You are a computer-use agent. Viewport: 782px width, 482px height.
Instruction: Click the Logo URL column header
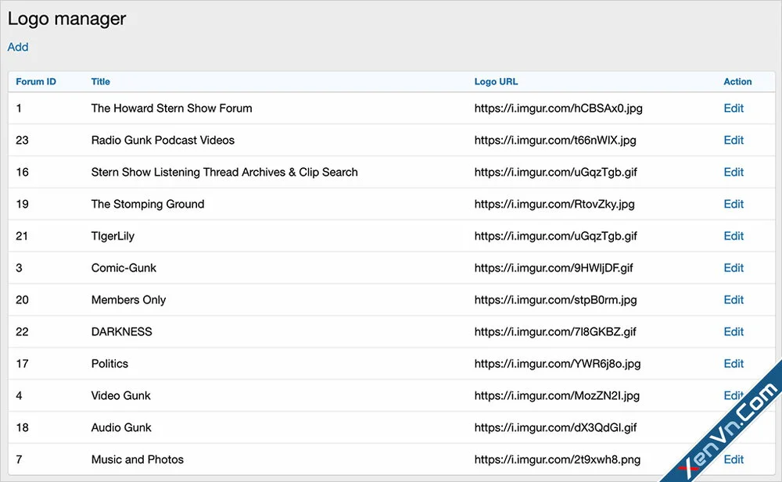(x=496, y=81)
